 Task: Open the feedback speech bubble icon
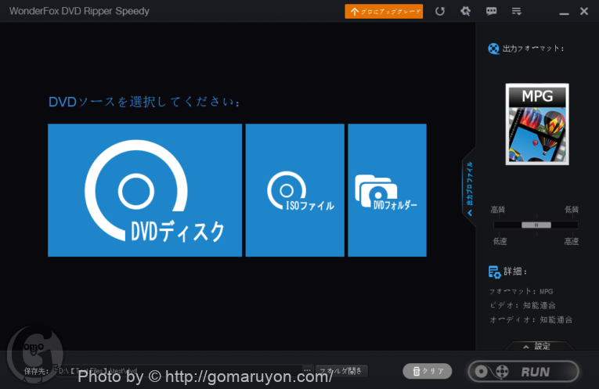[x=491, y=12]
